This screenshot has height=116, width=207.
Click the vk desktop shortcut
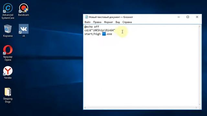click(x=24, y=31)
